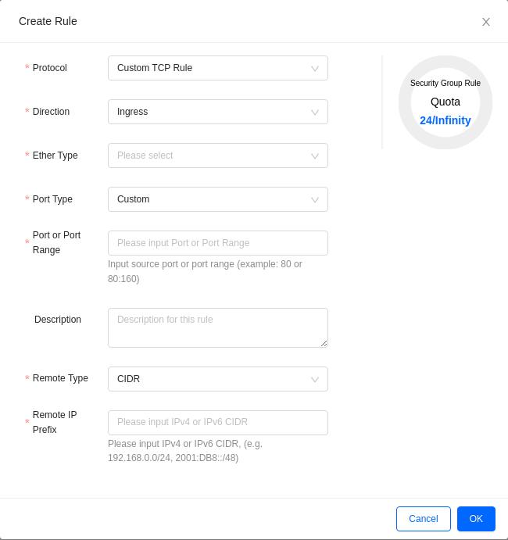
Task: Click into the Description text area
Action: pyautogui.click(x=218, y=327)
